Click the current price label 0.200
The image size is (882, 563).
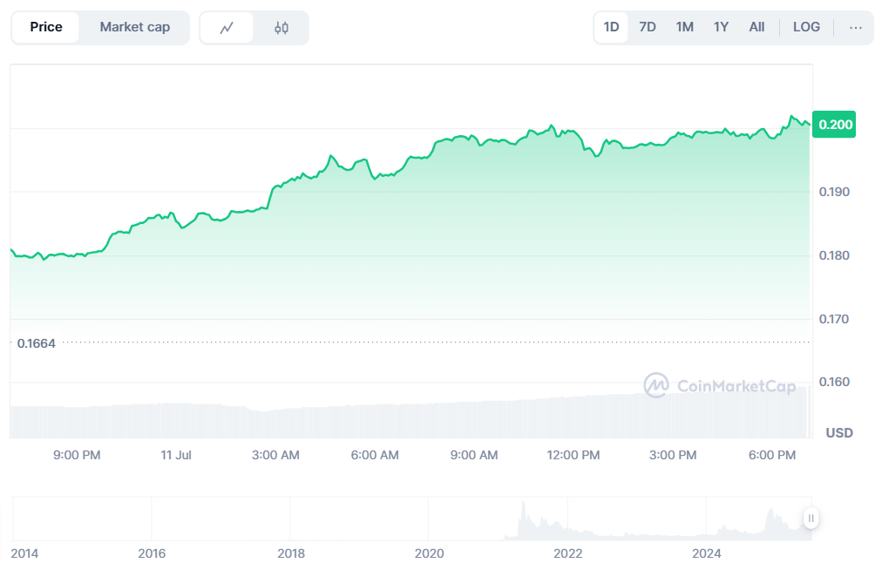pos(835,125)
